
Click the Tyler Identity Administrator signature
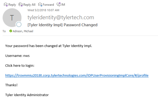[x=27, y=95]
